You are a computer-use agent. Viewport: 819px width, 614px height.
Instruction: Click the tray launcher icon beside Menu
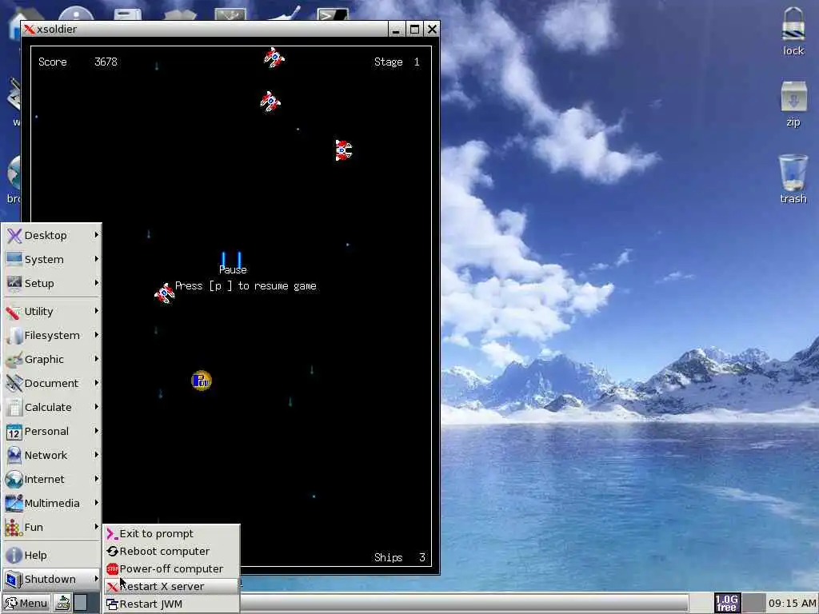click(x=62, y=603)
